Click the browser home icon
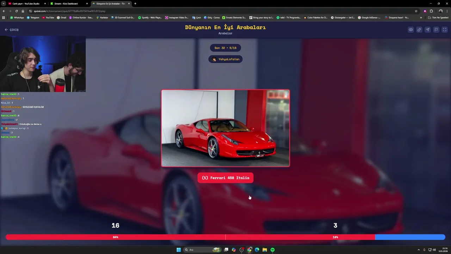This screenshot has height=254, width=451. click(x=23, y=11)
